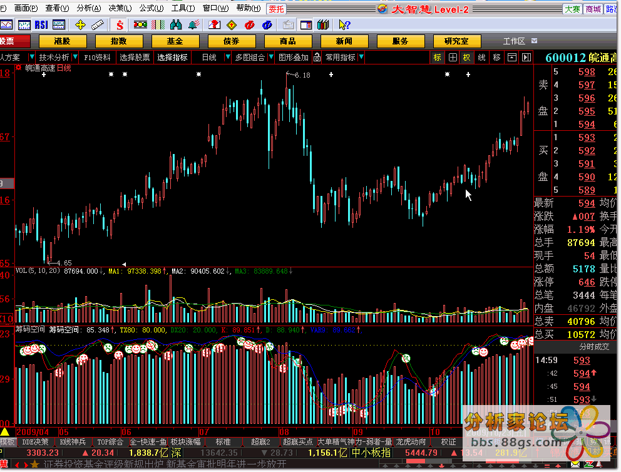Click 选择指标 button
The image size is (621, 472).
click(x=172, y=58)
